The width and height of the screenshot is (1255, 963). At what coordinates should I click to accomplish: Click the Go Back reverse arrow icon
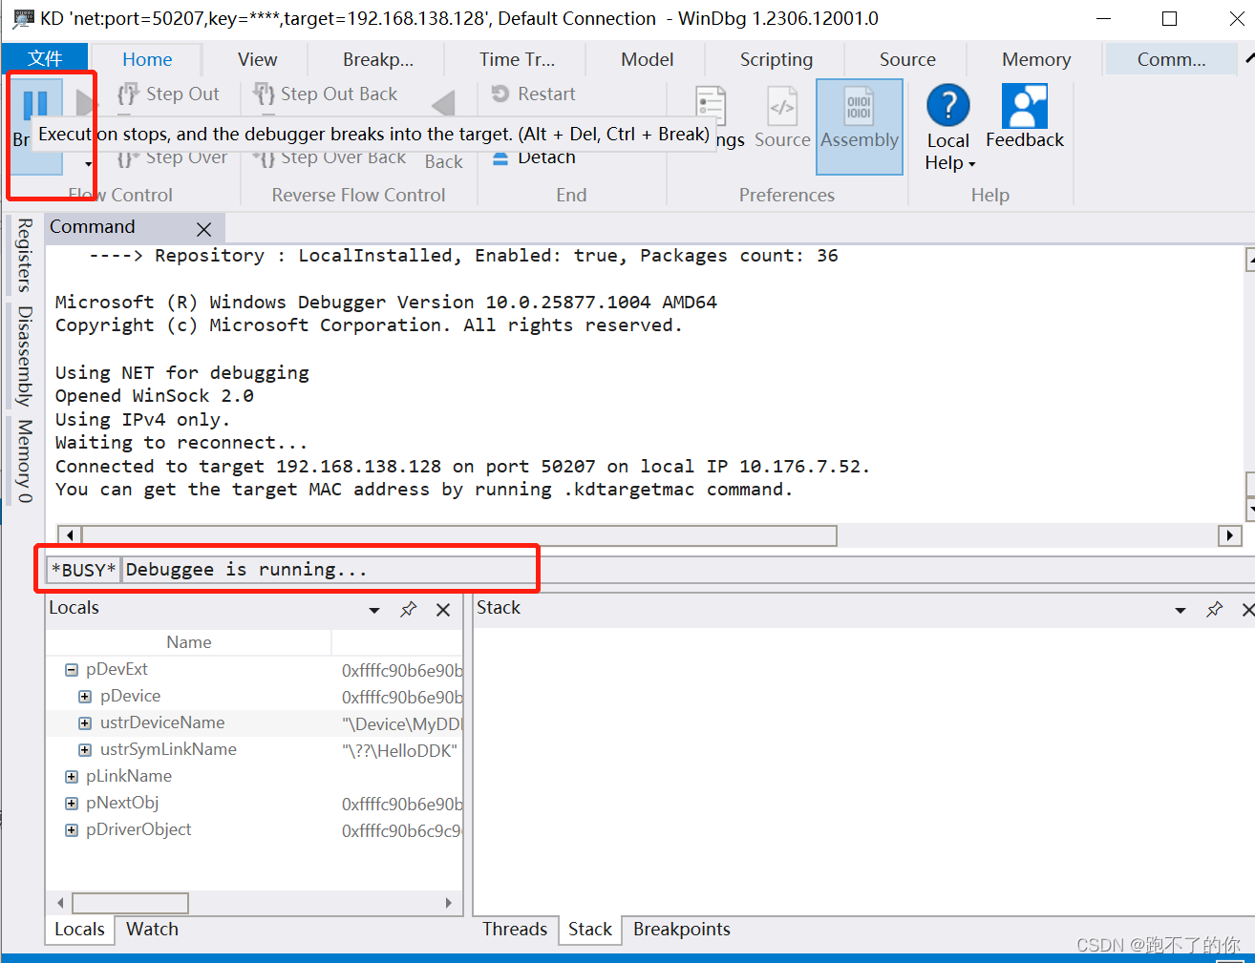coord(444,103)
